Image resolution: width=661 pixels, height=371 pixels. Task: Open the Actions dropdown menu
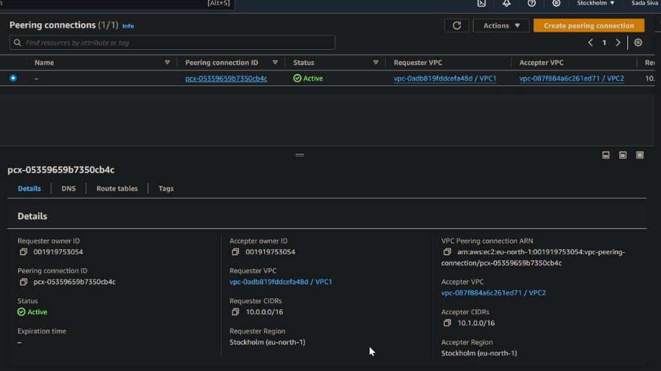click(x=501, y=25)
